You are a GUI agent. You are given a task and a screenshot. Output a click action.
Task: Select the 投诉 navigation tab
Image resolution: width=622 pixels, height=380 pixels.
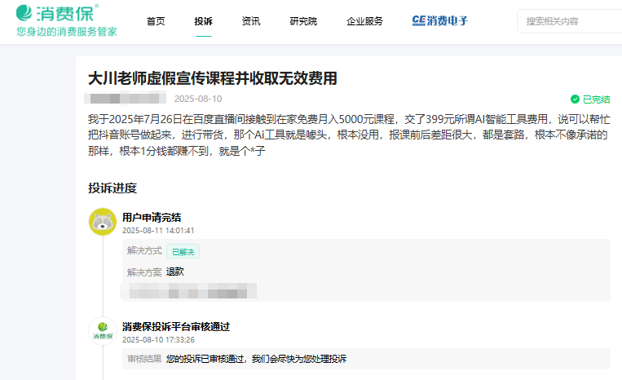coord(204,21)
